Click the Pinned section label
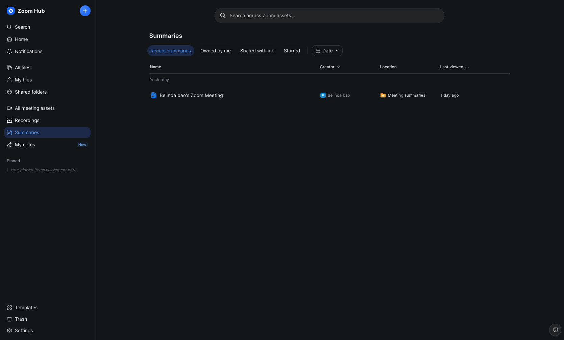 [14, 161]
